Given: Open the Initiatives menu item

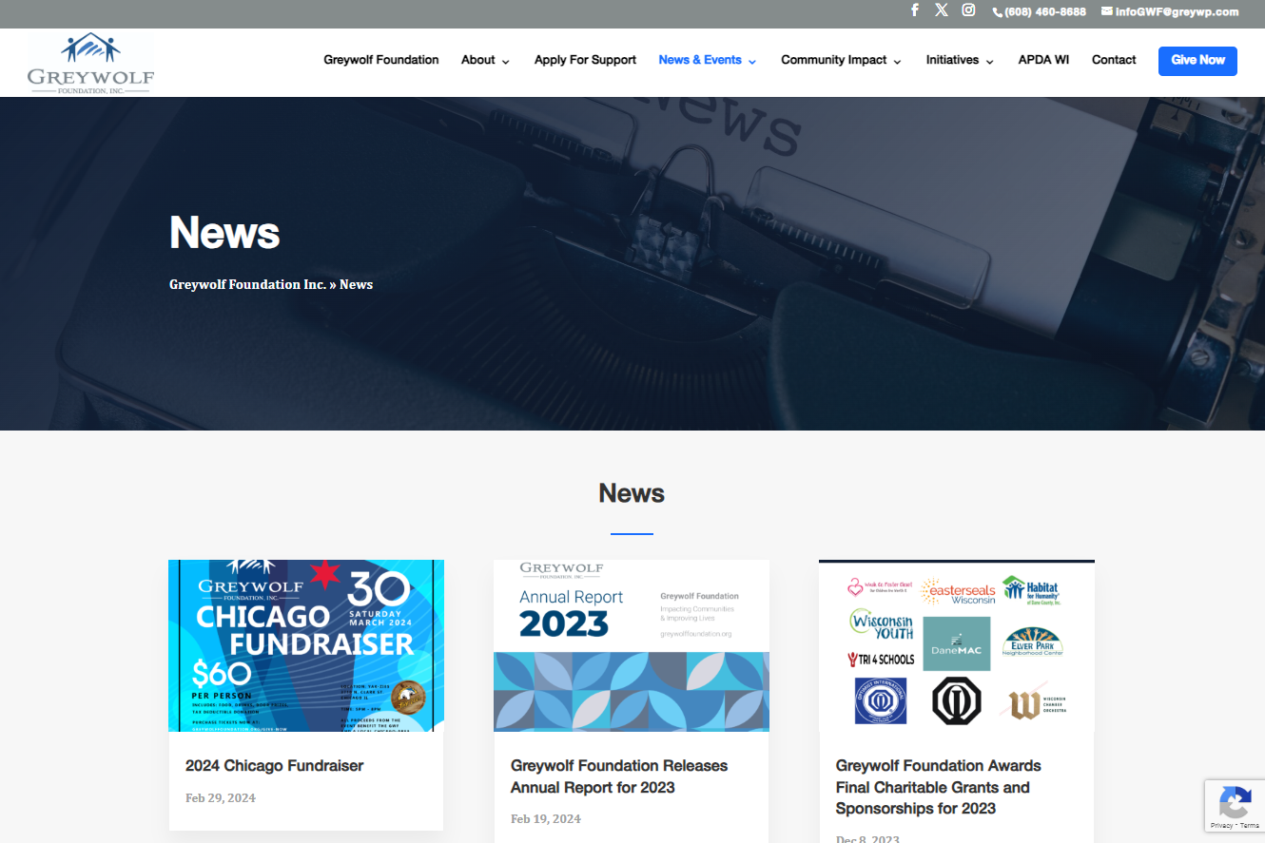Looking at the screenshot, I should 953,60.
